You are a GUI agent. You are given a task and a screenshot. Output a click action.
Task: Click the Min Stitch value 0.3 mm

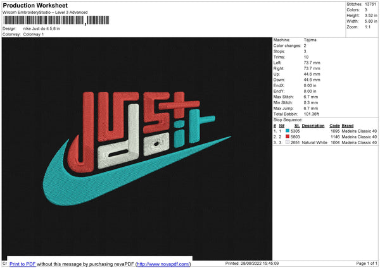click(311, 102)
